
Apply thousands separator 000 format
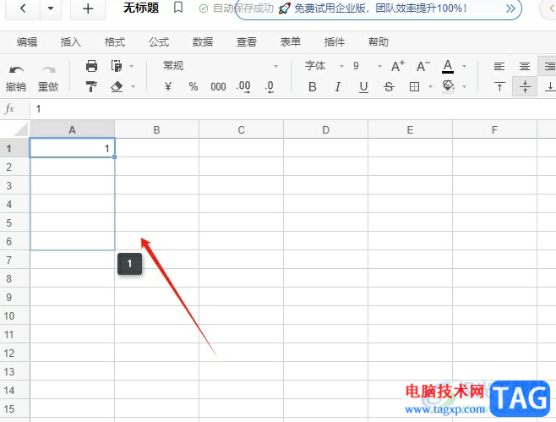pyautogui.click(x=218, y=86)
